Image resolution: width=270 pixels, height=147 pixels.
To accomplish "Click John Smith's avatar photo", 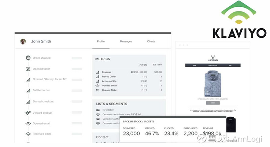I will 23,41.
